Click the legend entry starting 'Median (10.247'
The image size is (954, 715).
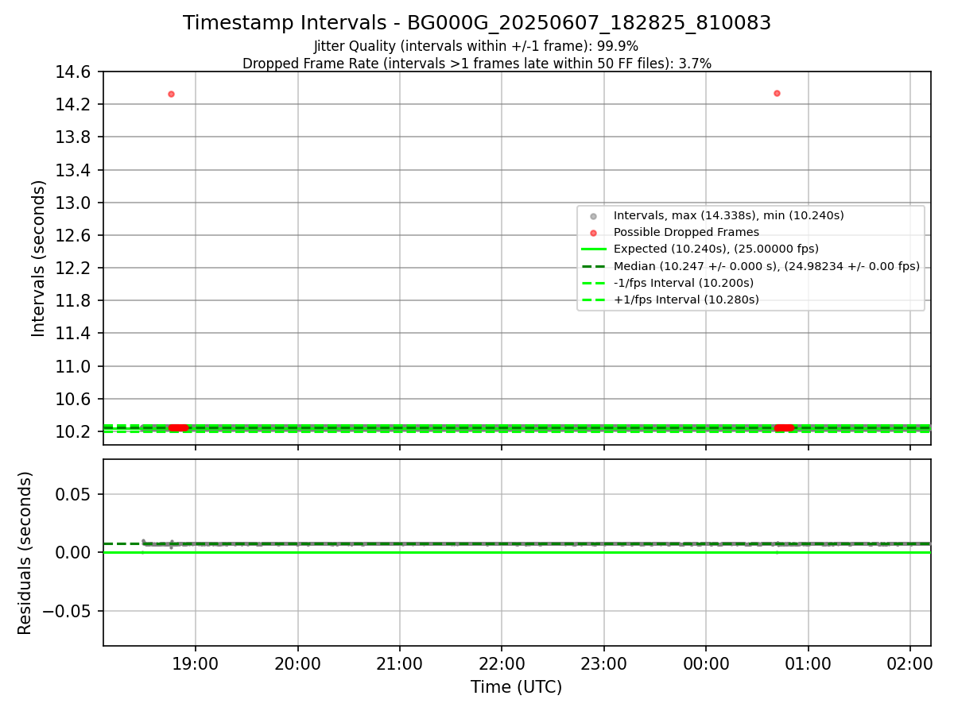(766, 266)
